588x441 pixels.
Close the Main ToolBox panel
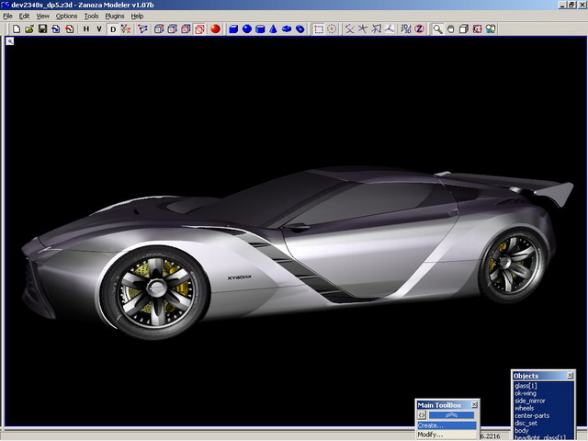click(474, 404)
